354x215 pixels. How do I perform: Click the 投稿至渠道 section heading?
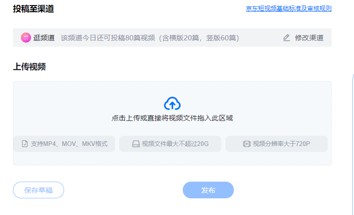33,8
